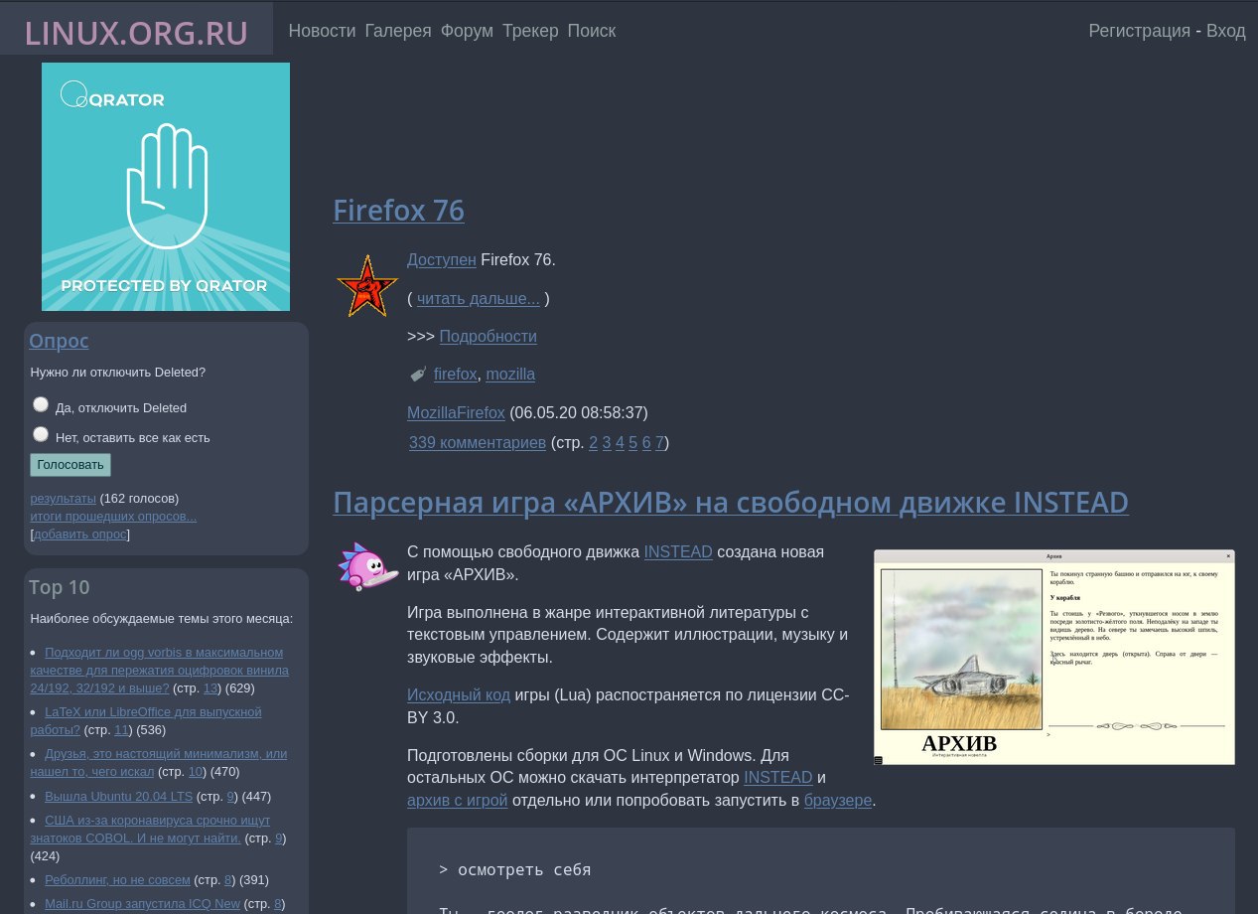Click the pink fish avatar beside the ARCHIVE article
The width and height of the screenshot is (1258, 914).
pos(367,567)
